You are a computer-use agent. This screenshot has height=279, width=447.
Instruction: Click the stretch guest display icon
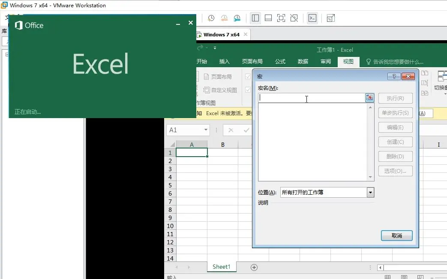pyautogui.click(x=331, y=18)
